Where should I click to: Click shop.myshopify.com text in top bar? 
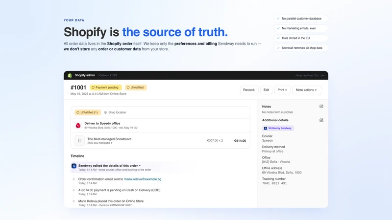[310, 75]
